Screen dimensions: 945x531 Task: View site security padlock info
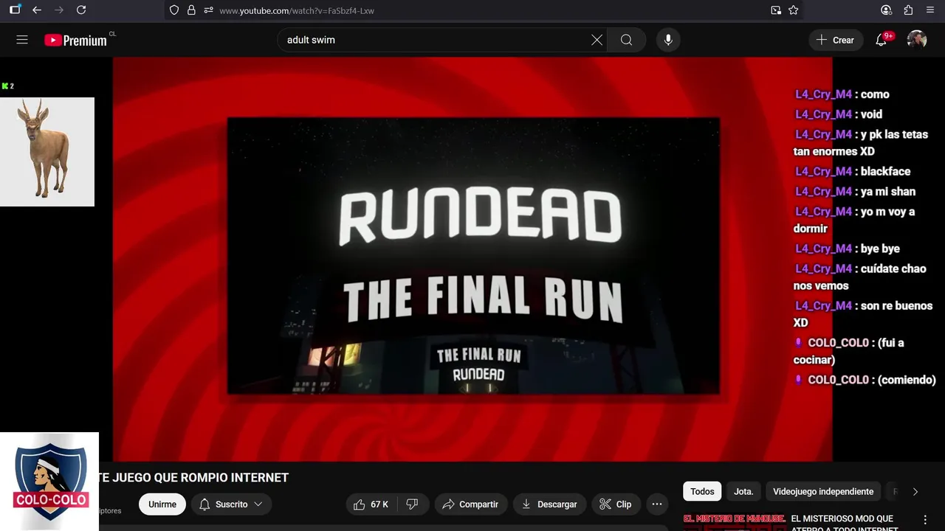pos(191,10)
